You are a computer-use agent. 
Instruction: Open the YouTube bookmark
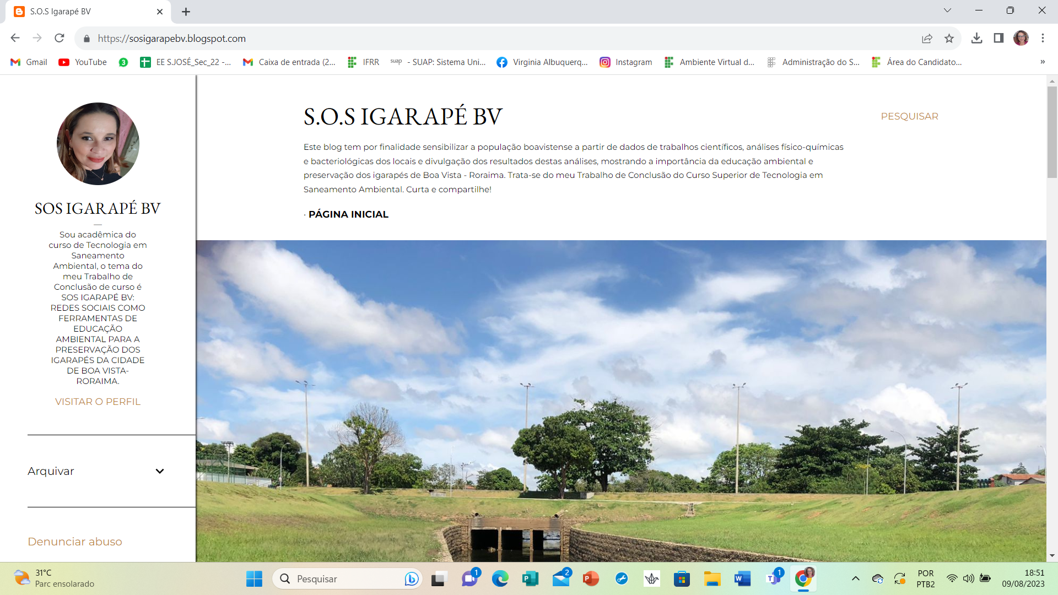[82, 62]
